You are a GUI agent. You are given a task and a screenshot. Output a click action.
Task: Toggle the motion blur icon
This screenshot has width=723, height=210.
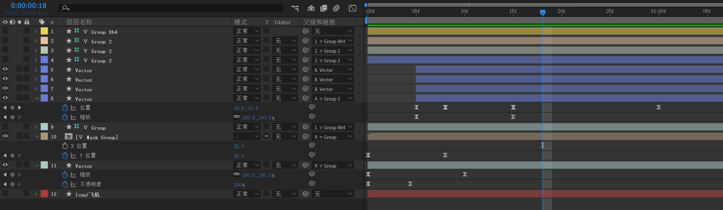coord(336,8)
